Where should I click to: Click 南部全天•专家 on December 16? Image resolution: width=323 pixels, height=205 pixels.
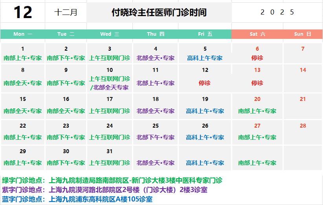(x=66, y=111)
